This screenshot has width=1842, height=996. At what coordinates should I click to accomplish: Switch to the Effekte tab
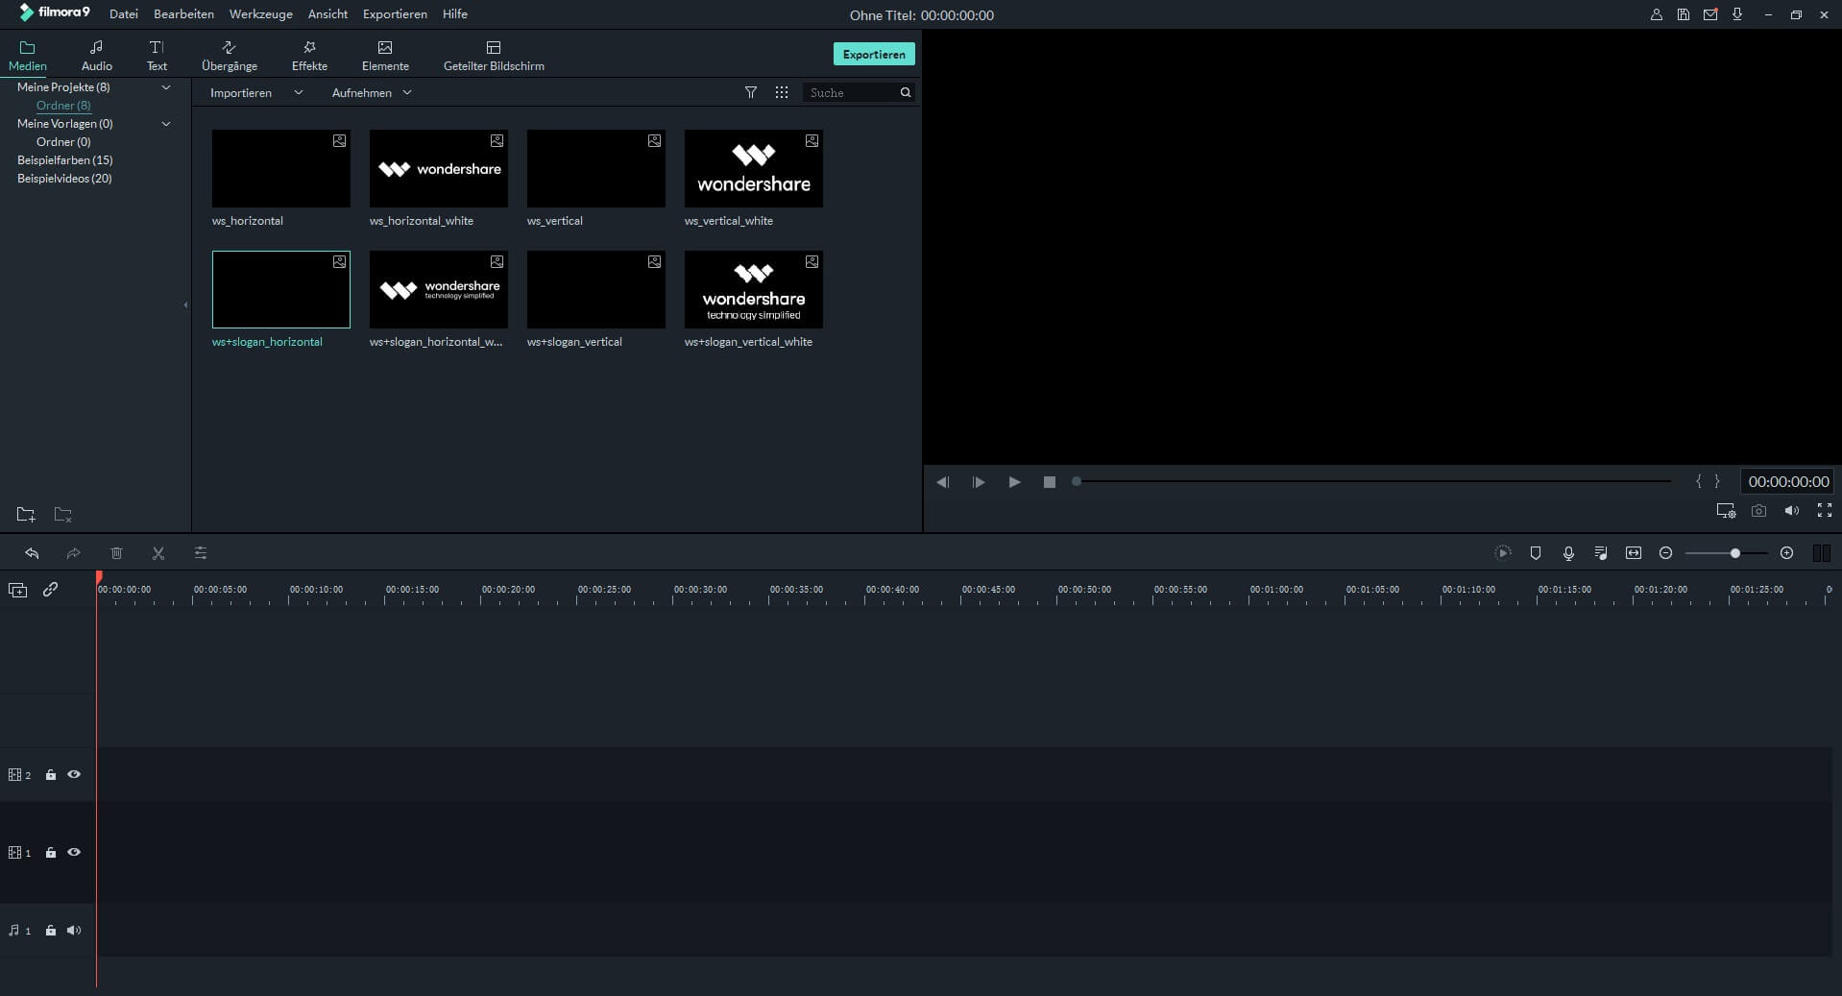pos(309,56)
